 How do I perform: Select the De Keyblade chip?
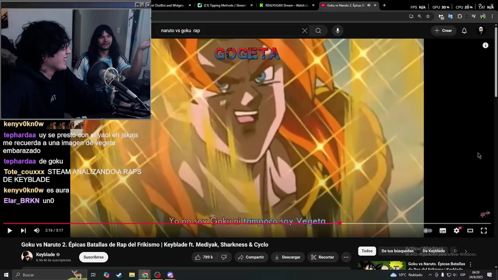[x=433, y=251]
